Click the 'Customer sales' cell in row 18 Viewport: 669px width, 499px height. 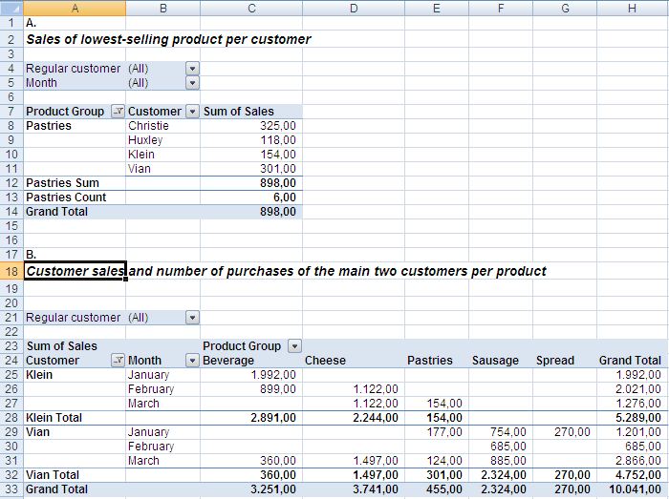[75, 271]
